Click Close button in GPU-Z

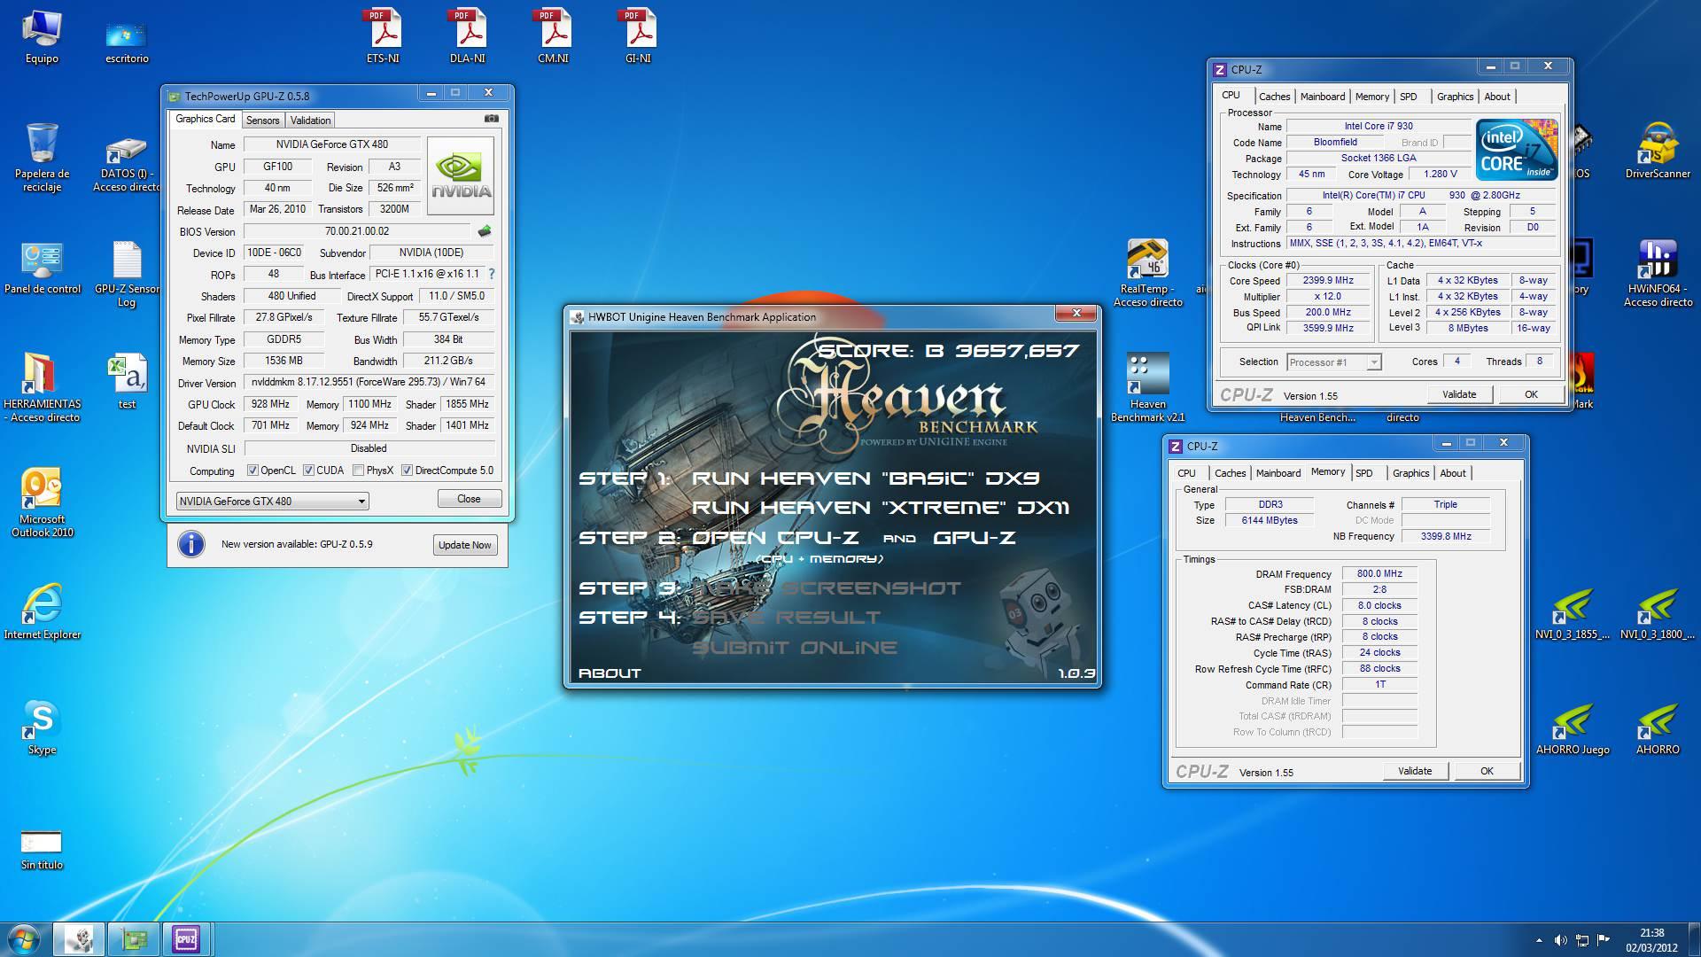pos(469,499)
